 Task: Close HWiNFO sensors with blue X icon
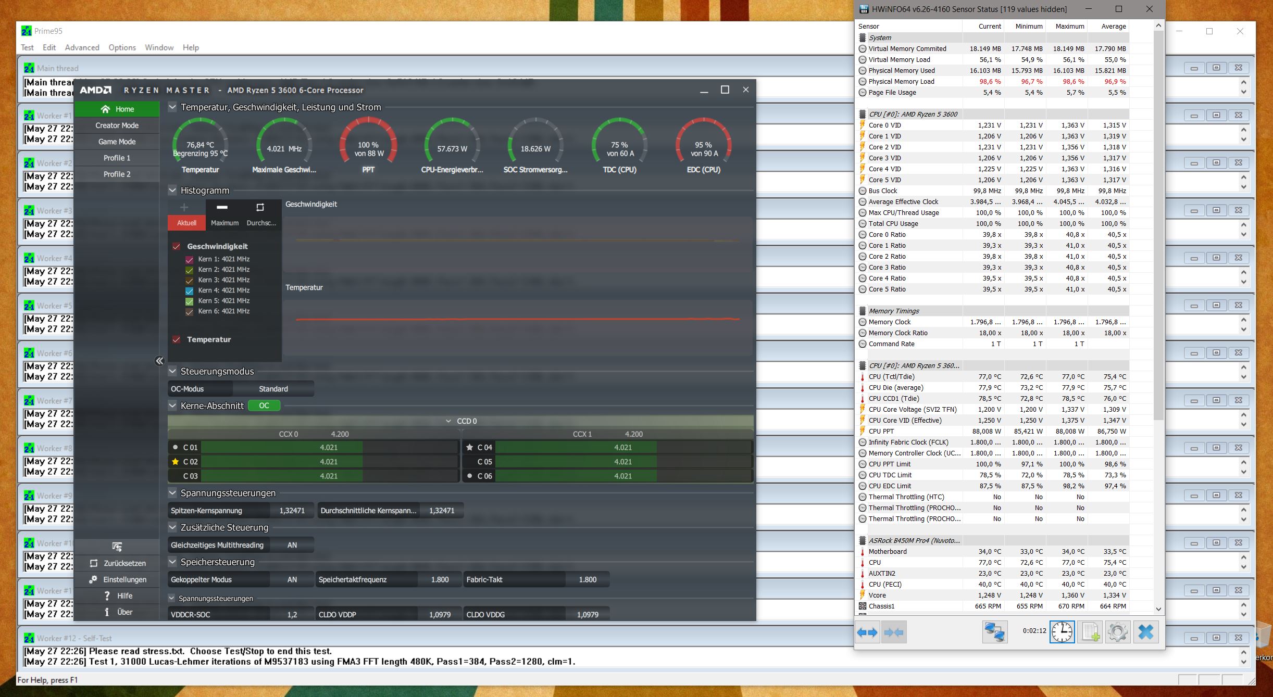pos(1145,632)
